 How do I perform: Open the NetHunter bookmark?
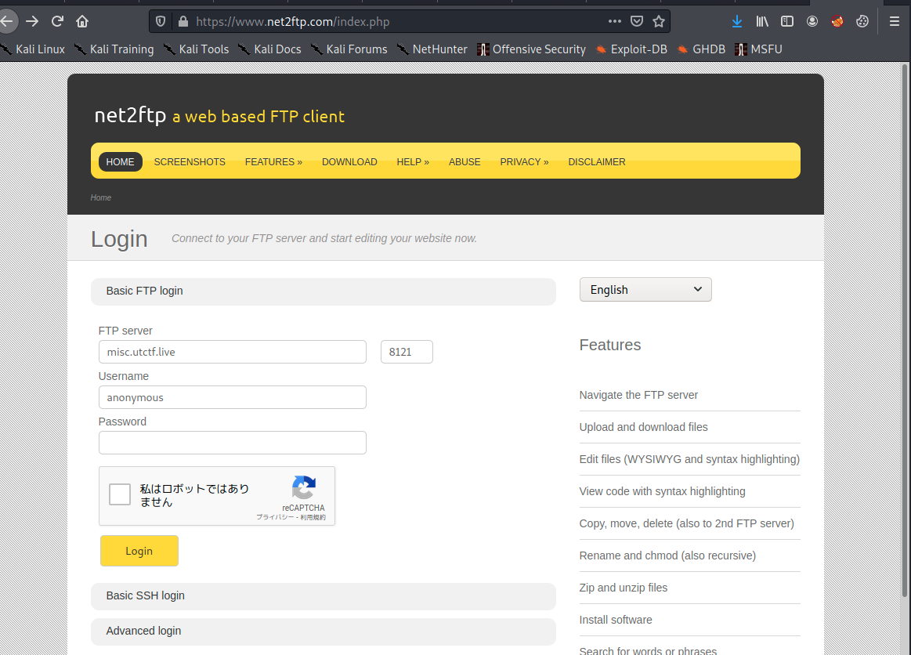[x=432, y=49]
